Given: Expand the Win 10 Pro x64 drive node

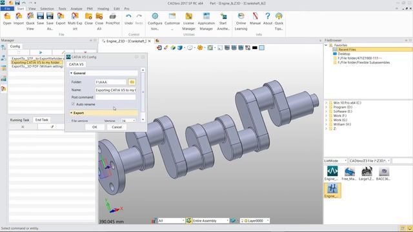Looking at the screenshot, I should (326, 103).
